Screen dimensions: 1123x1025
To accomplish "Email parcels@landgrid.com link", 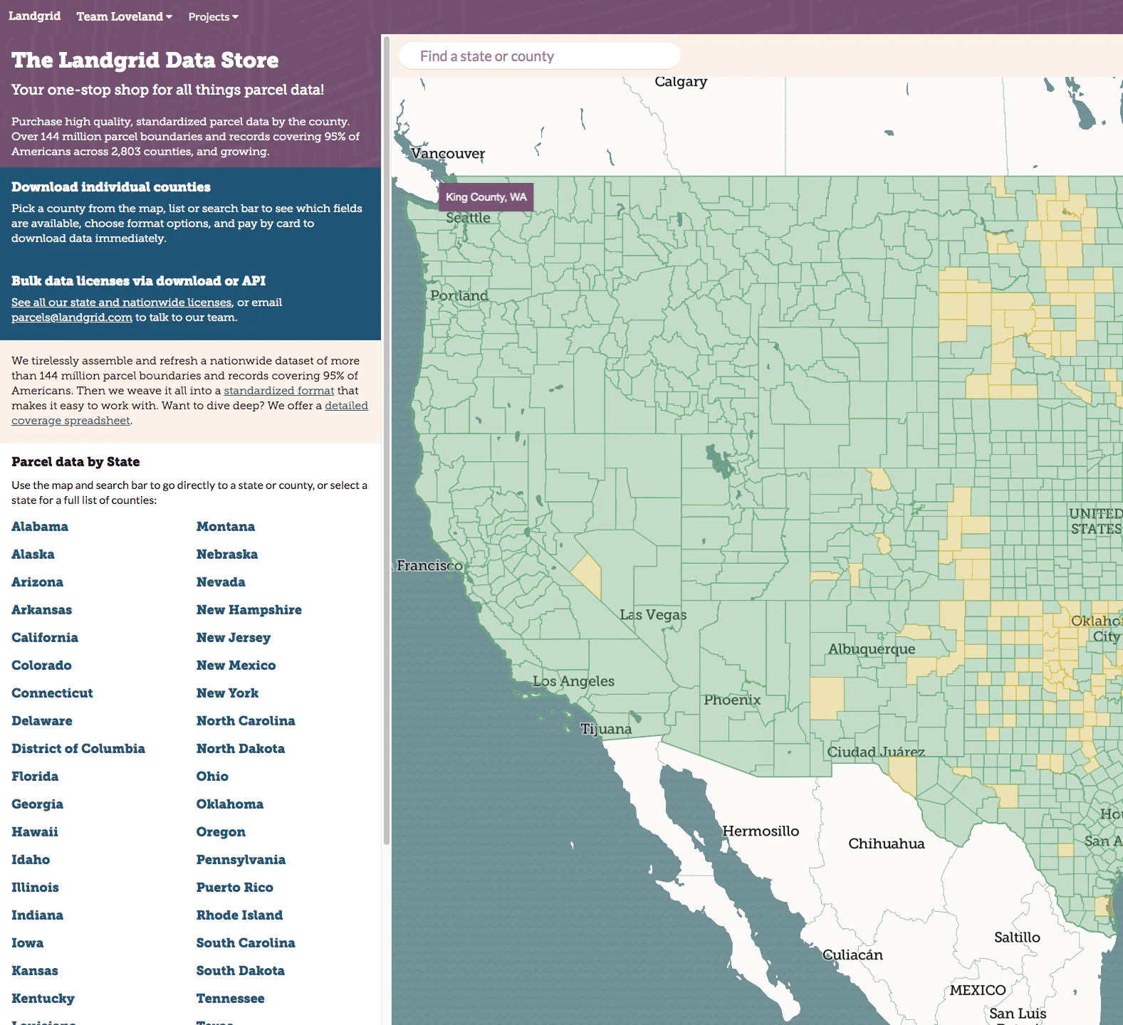I will pyautogui.click(x=72, y=317).
